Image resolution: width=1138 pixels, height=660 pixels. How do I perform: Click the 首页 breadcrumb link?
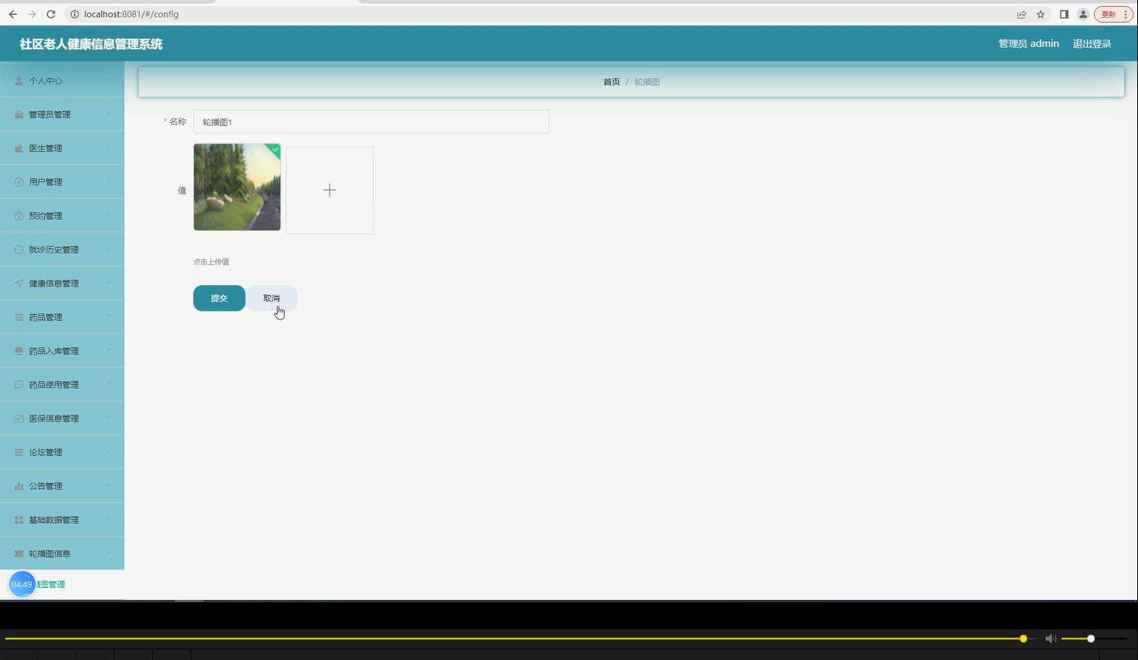[x=612, y=82]
